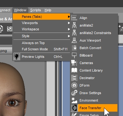Select Panes (Tabs) menu entry
123x116 pixels.
(x=42, y=17)
